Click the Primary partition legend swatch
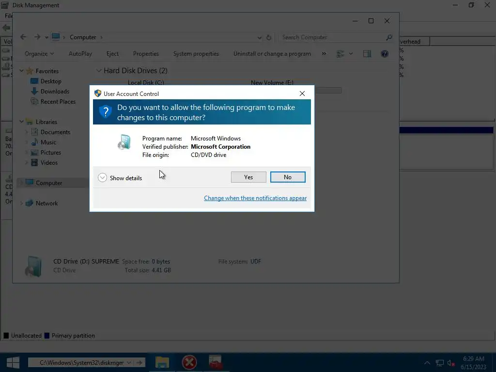496x372 pixels. 47,336
